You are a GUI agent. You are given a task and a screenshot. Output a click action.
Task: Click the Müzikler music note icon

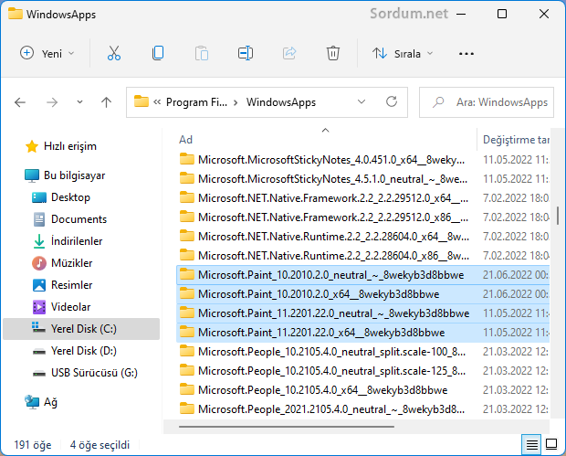(x=39, y=263)
